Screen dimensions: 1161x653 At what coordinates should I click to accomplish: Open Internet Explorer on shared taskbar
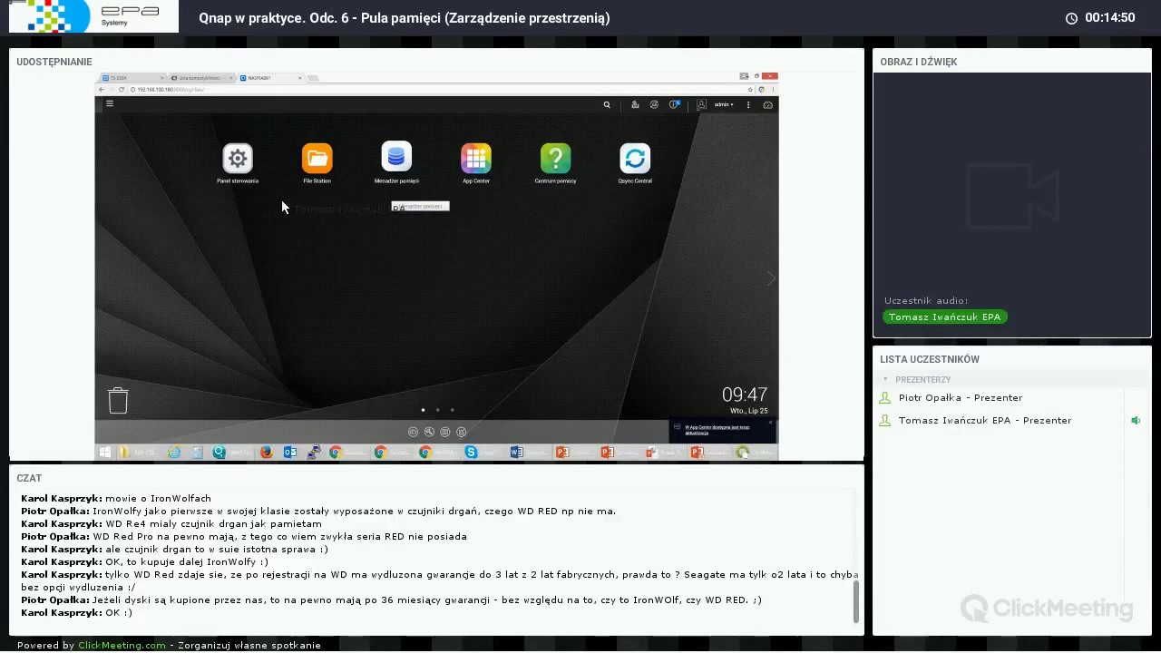pos(174,453)
